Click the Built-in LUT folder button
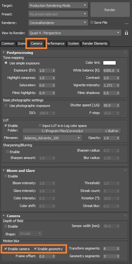The image size is (132, 264). pyautogui.click(x=112, y=131)
